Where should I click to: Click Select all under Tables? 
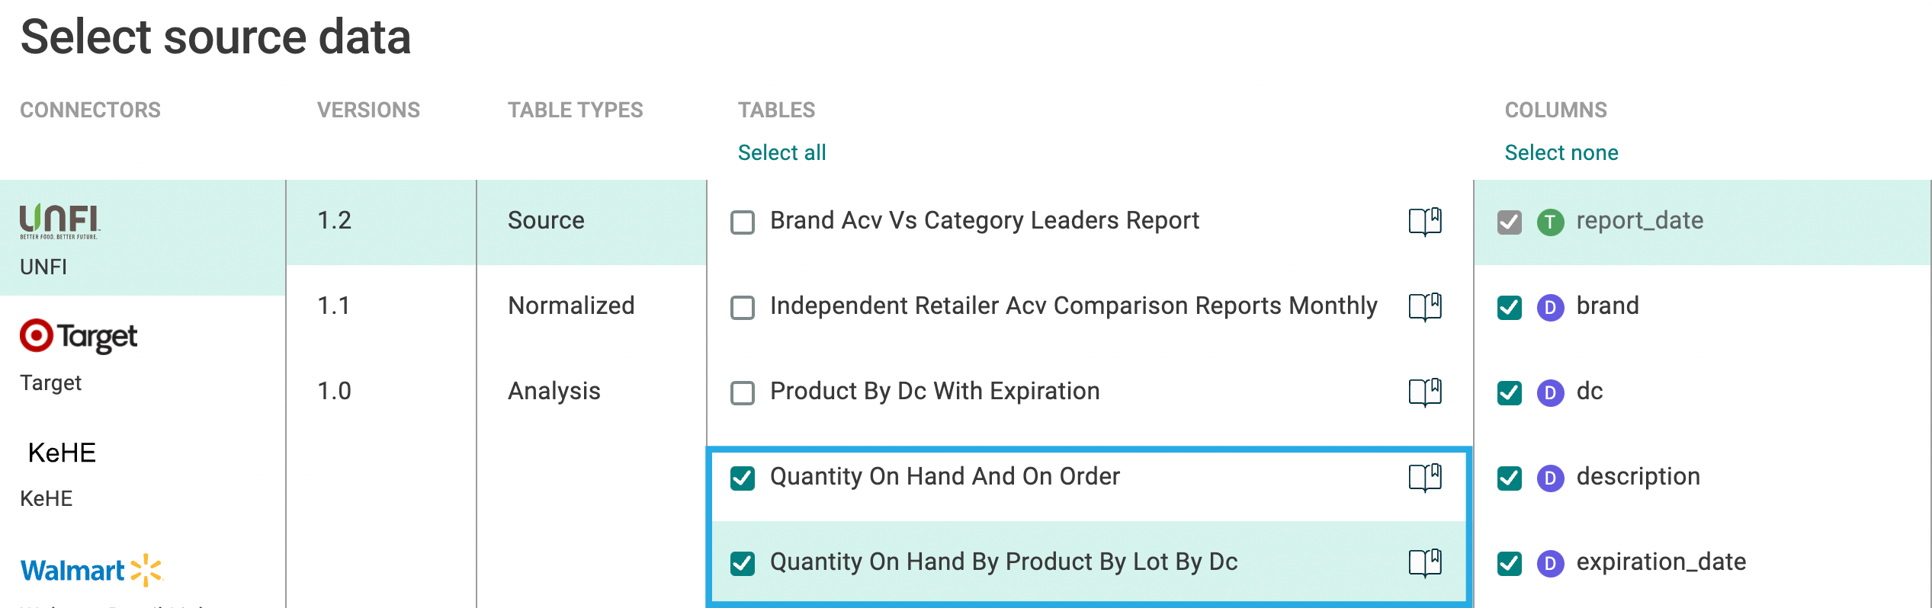pyautogui.click(x=781, y=153)
